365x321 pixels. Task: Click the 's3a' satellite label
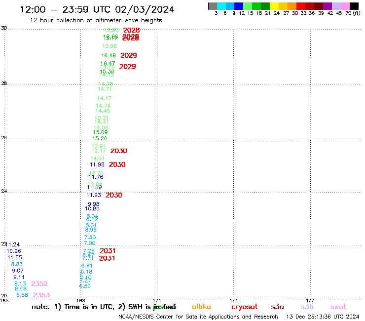[x=277, y=307]
